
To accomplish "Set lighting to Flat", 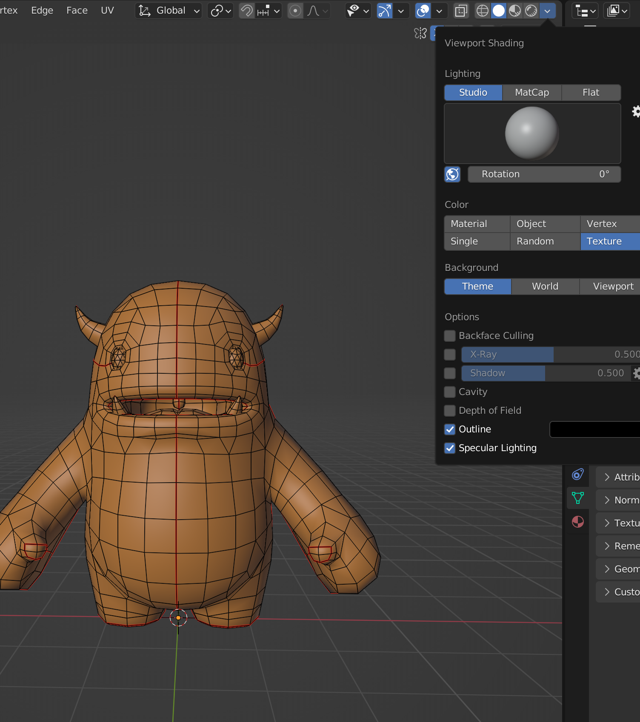I will [591, 93].
